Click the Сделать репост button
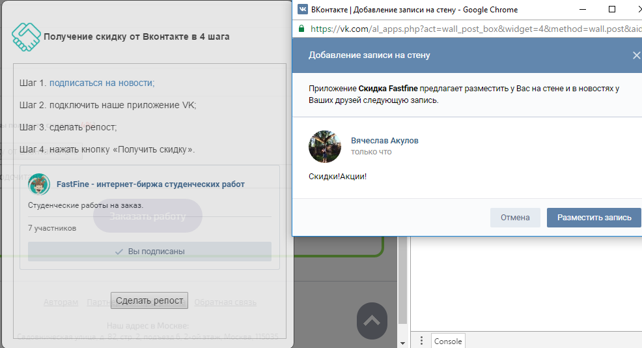The height and width of the screenshot is (348, 642). (x=150, y=300)
